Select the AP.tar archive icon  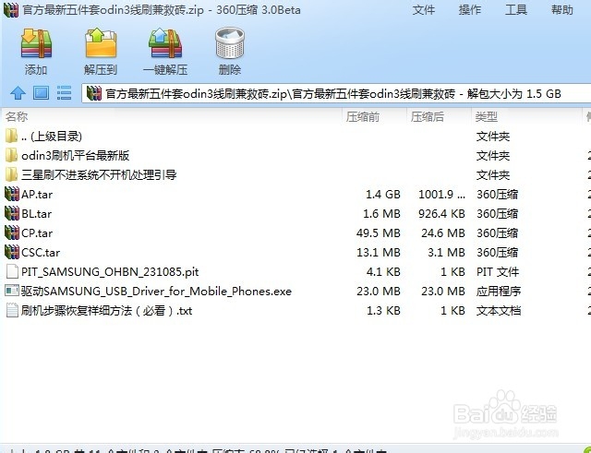pyautogui.click(x=12, y=194)
